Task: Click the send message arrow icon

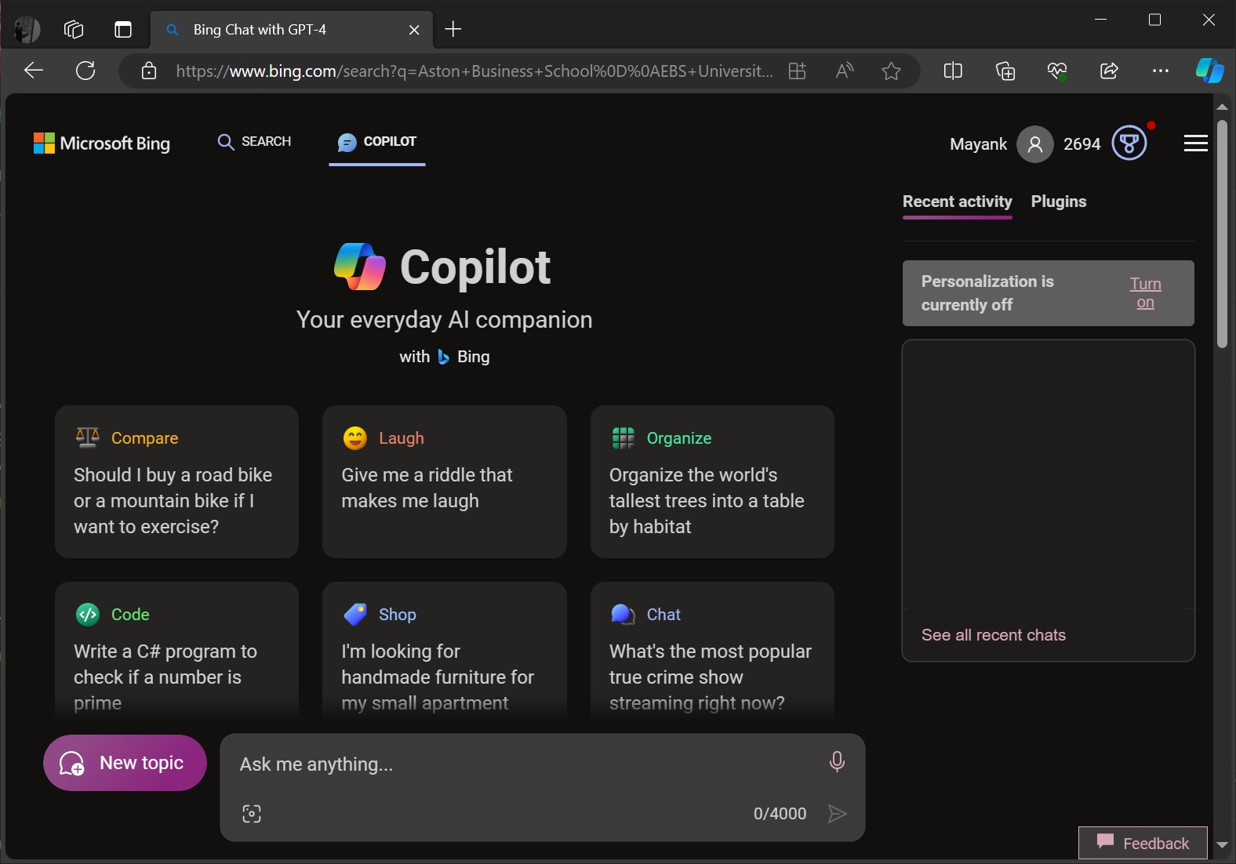Action: pyautogui.click(x=837, y=814)
